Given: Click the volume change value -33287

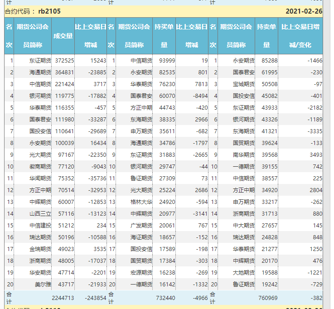Looking at the screenshot, I should click(x=97, y=120).
